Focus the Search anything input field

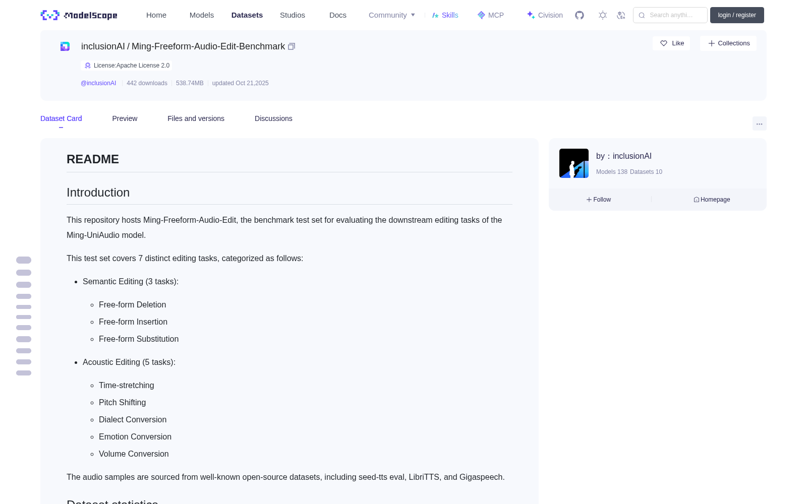tap(670, 15)
